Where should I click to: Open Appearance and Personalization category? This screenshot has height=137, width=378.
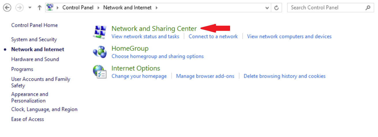click(30, 97)
